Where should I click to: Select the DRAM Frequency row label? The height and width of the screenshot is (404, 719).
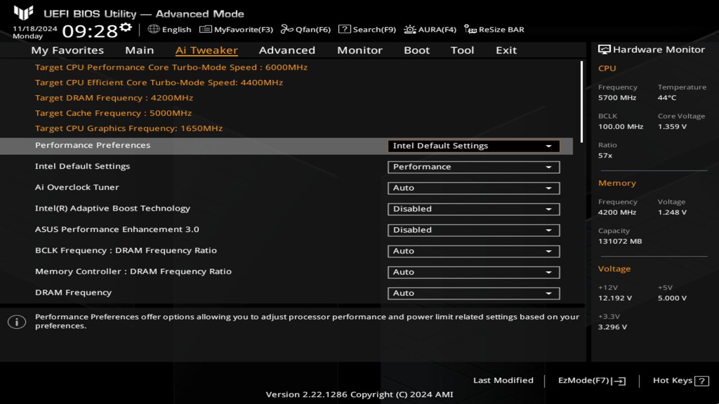click(x=73, y=292)
